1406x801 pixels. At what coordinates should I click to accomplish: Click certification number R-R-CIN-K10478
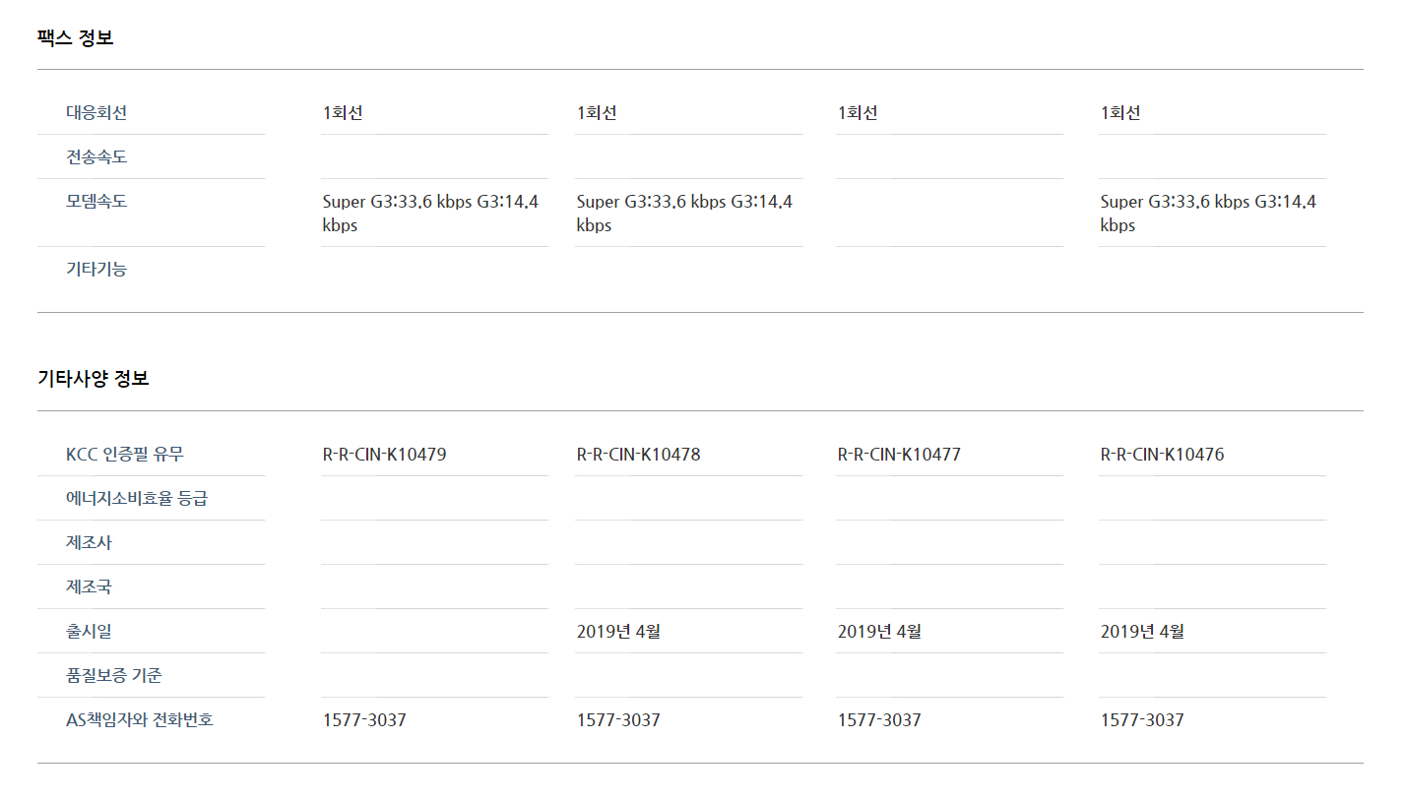click(639, 455)
